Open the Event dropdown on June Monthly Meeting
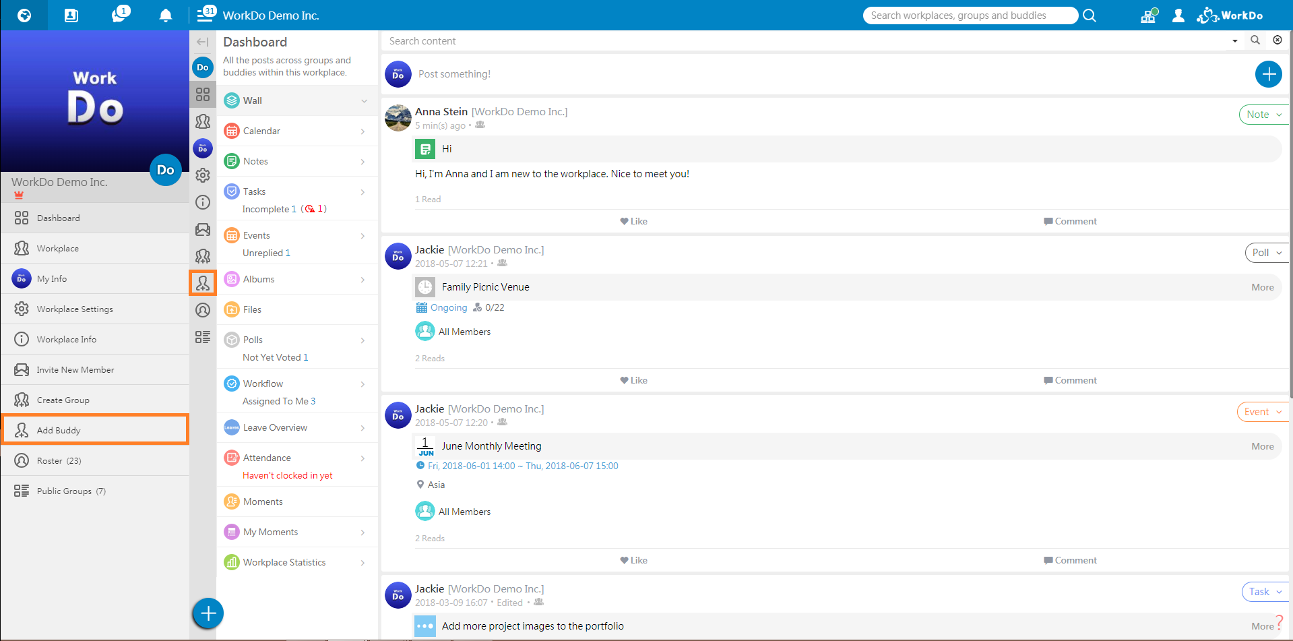The image size is (1293, 641). [1263, 412]
